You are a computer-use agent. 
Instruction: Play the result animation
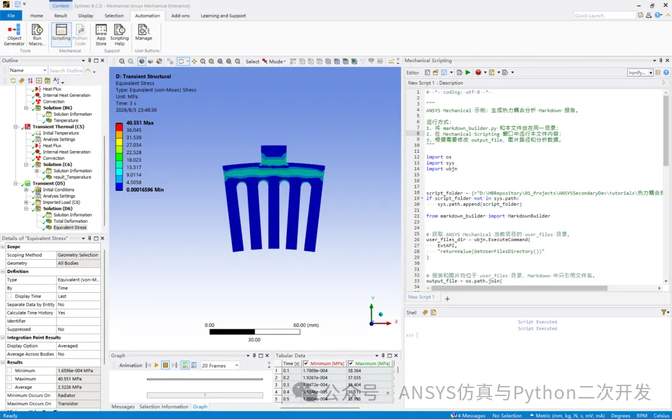[157, 365]
